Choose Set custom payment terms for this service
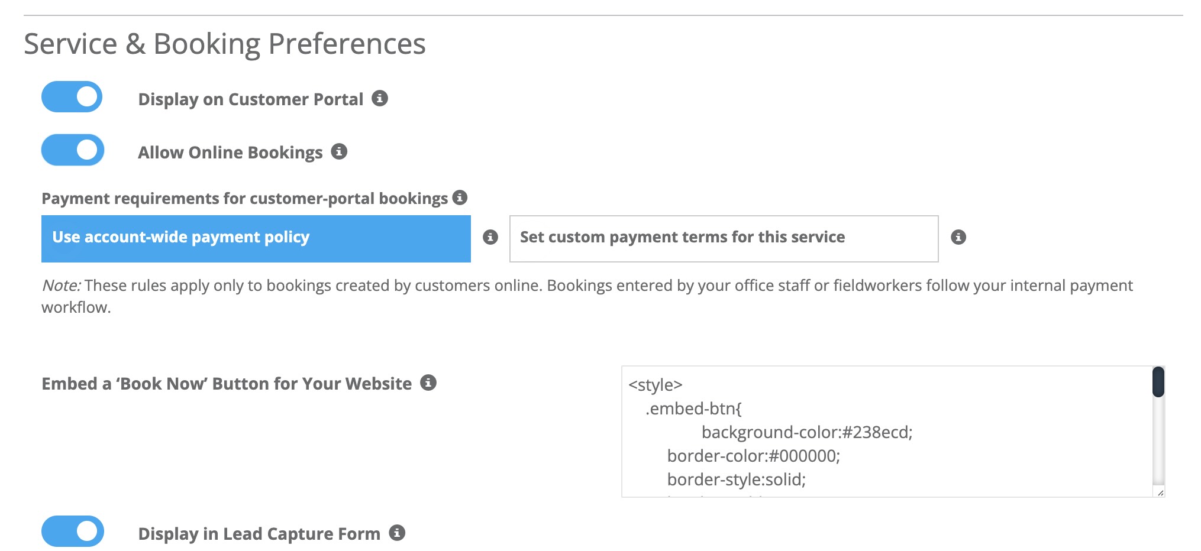Viewport: 1201px width, 551px height. 724,237
